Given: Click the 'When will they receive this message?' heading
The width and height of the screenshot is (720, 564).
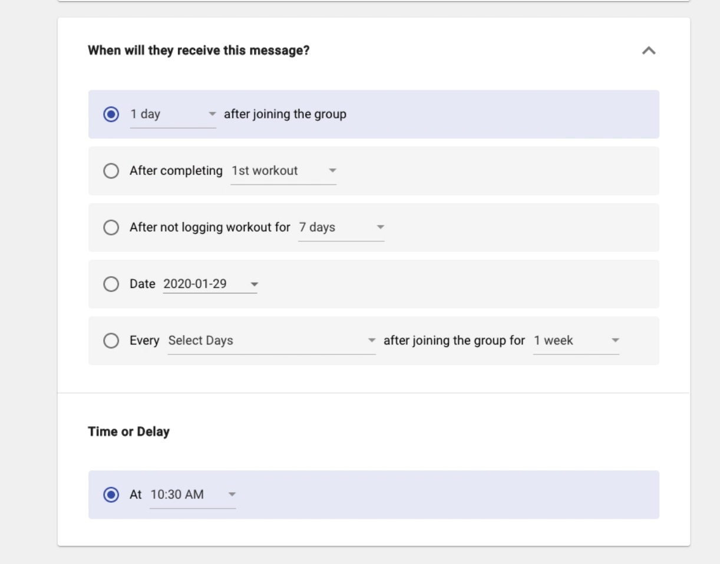Looking at the screenshot, I should 199,51.
